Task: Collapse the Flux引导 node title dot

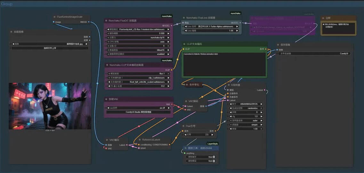Action: (184, 126)
